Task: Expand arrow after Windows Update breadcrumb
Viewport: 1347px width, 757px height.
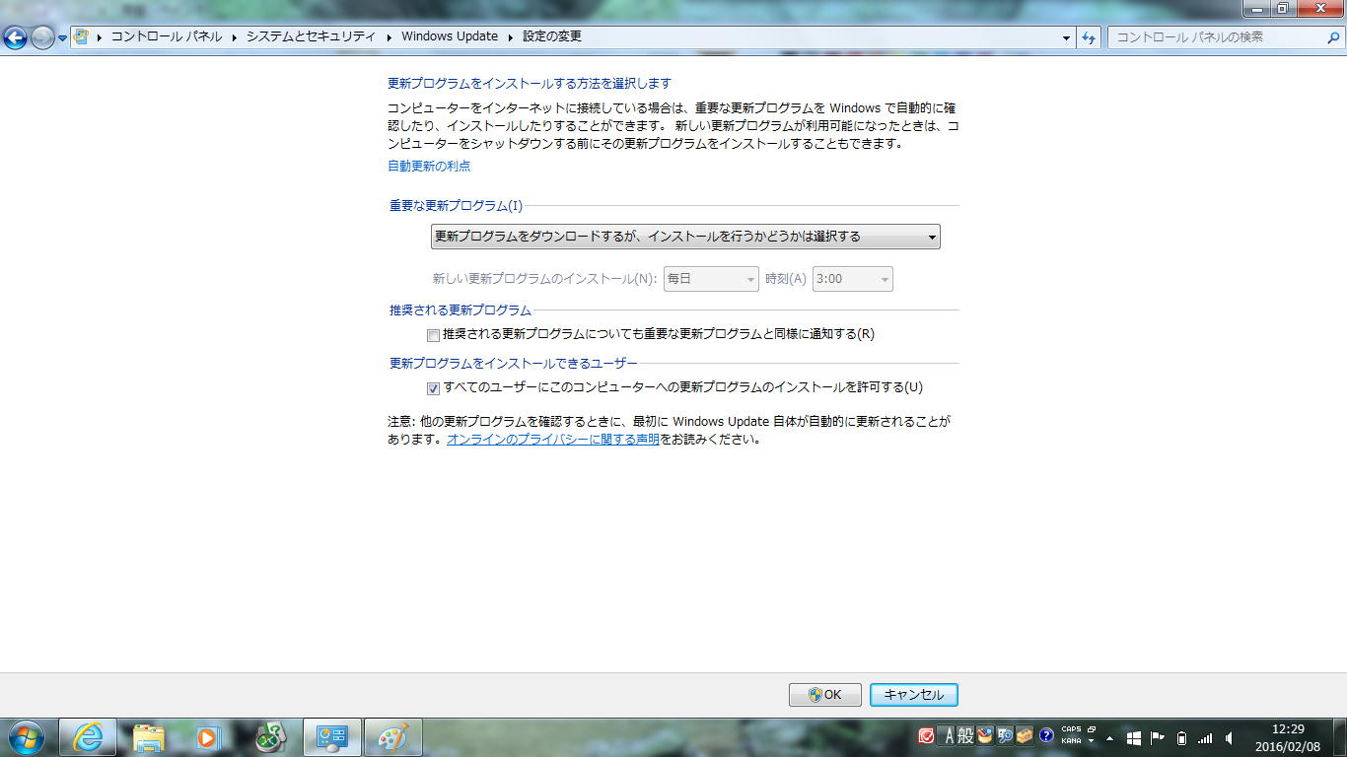Action: pos(510,37)
